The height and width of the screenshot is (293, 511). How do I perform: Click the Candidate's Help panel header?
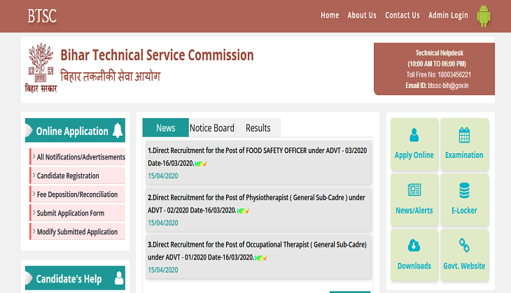(x=75, y=278)
